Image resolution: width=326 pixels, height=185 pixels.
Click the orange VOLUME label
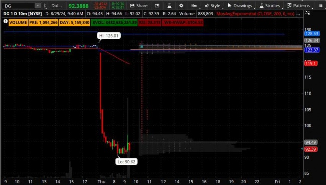(x=18, y=23)
